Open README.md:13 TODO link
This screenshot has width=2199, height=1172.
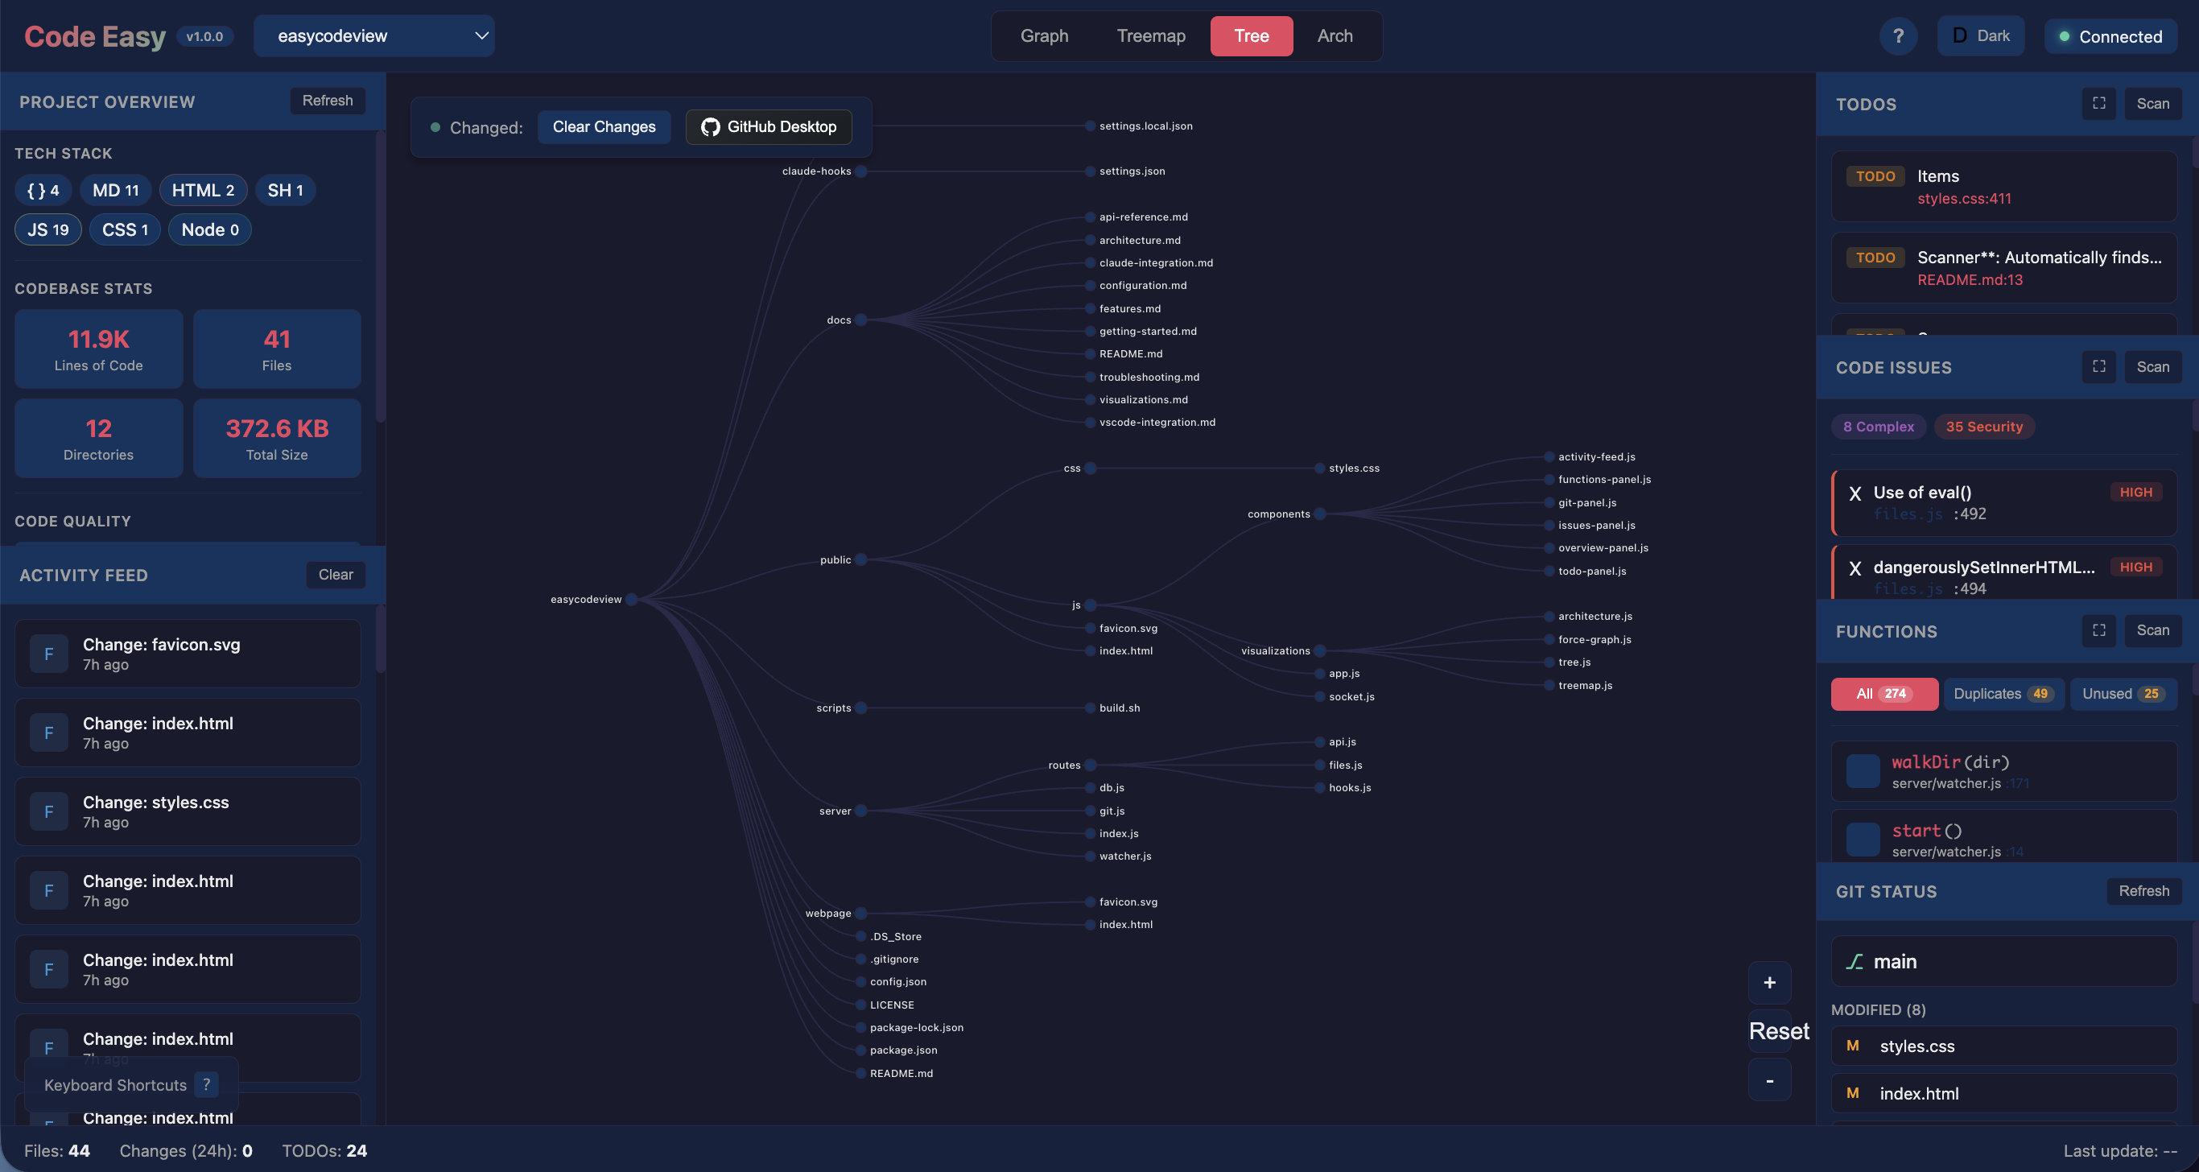(1970, 280)
